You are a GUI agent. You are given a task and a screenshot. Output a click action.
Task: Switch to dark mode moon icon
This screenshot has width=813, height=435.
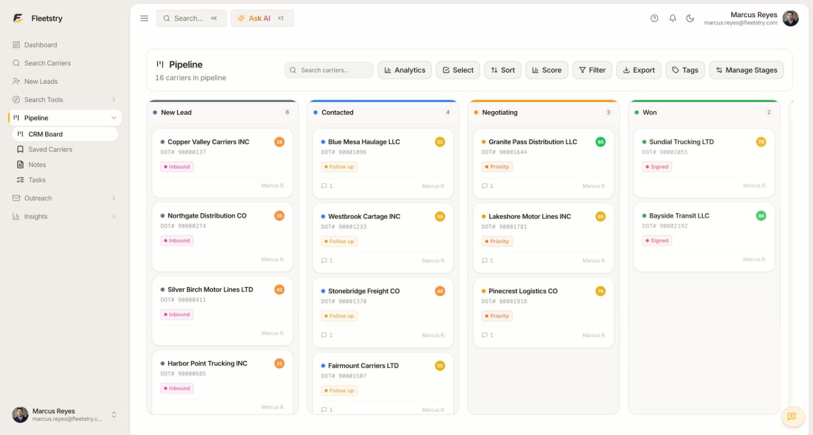pyautogui.click(x=690, y=18)
